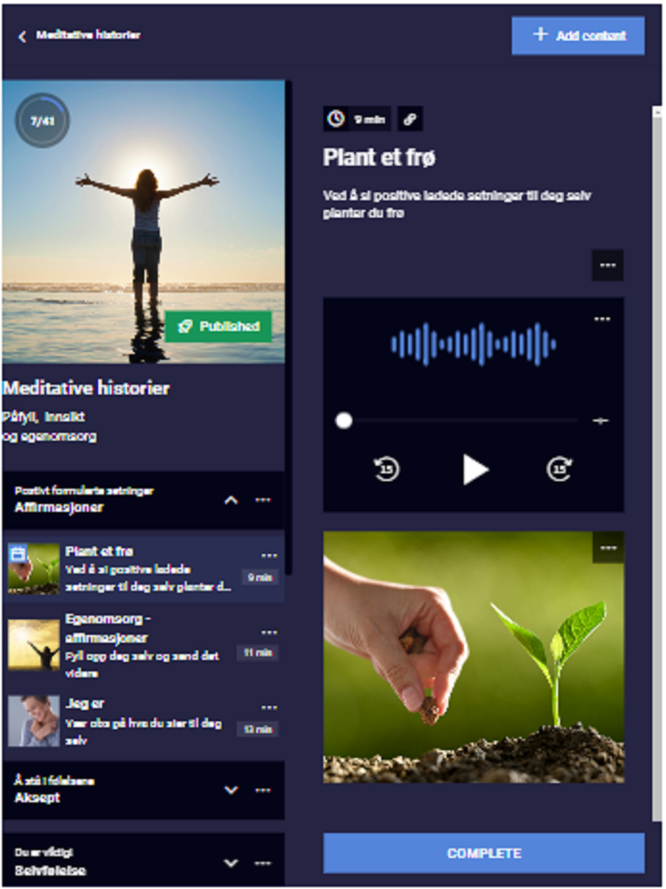Click the clock icon next to 9 min
This screenshot has height=889, width=666.
336,119
